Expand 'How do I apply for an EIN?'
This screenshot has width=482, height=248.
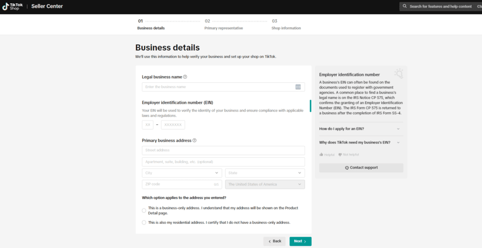[361, 129]
